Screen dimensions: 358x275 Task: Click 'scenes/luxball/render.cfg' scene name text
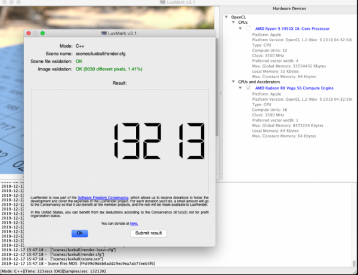100,54
